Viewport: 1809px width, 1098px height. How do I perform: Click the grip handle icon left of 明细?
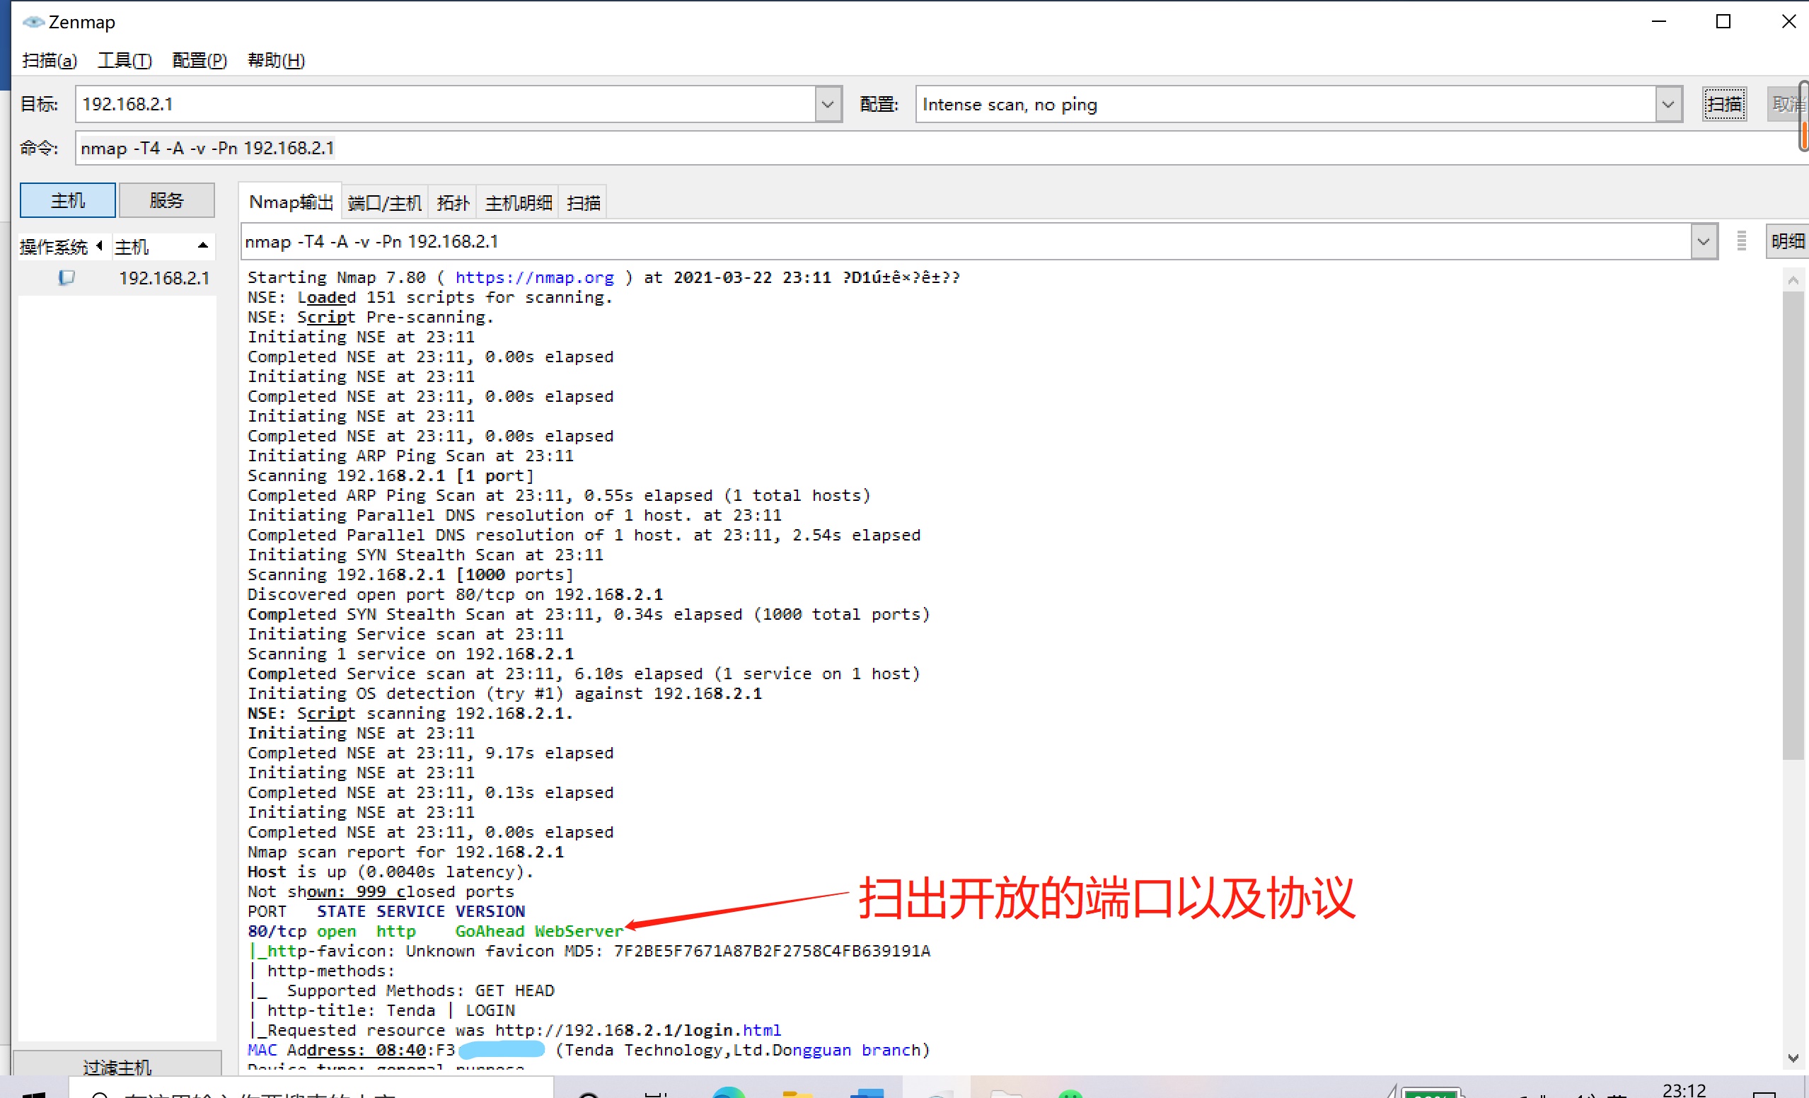coord(1742,241)
